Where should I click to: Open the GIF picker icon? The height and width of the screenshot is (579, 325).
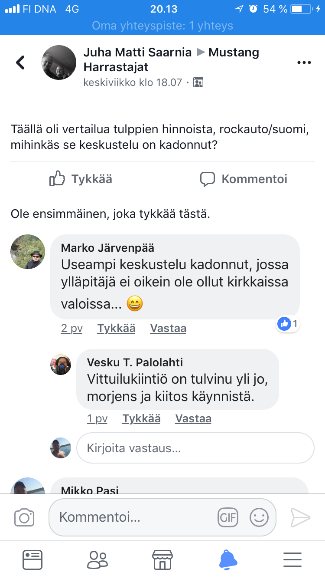(228, 517)
